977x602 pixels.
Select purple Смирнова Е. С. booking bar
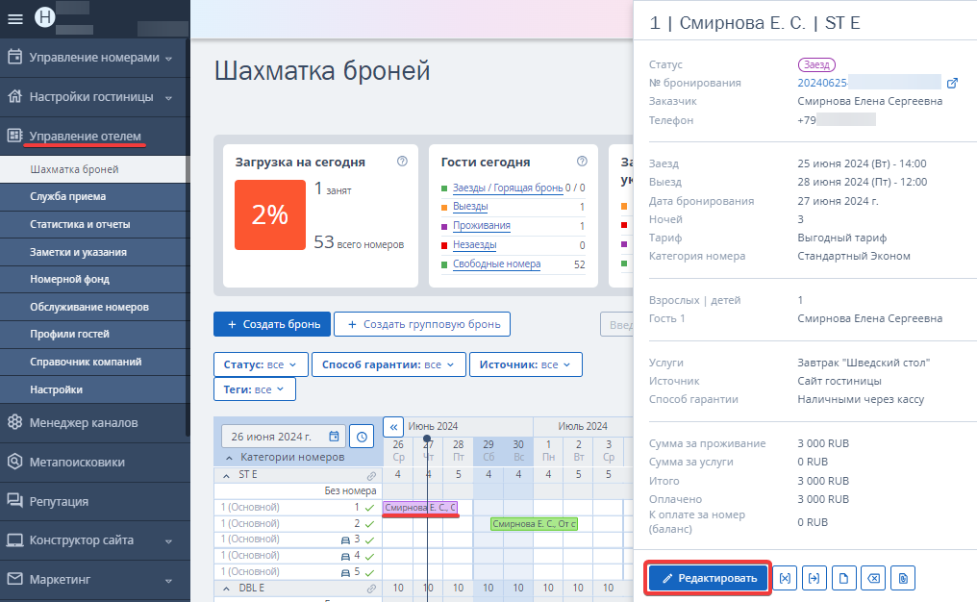coord(420,507)
